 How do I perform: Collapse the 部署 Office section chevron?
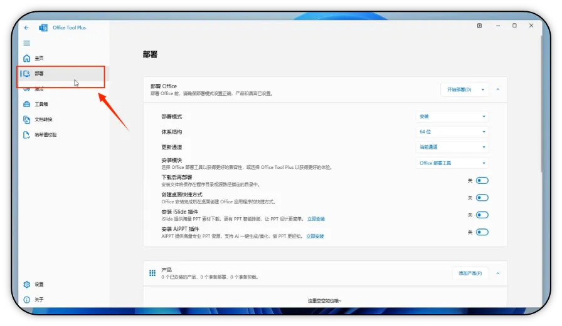(498, 89)
